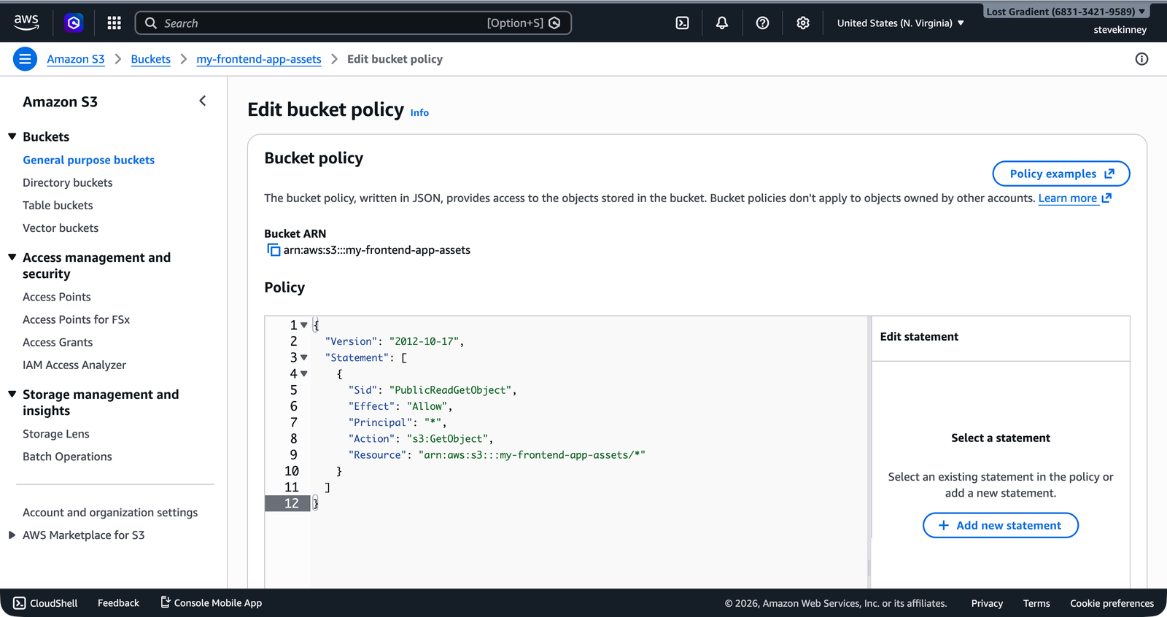Viewport: 1167px width, 617px height.
Task: Open Policy examples
Action: click(x=1061, y=174)
